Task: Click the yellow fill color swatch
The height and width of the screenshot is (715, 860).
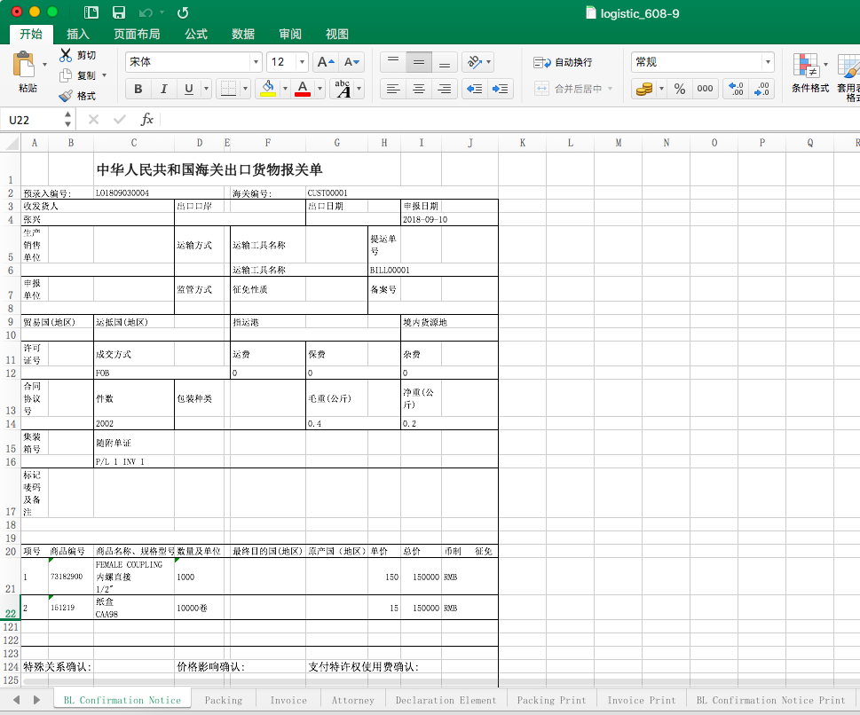Action: (x=268, y=89)
